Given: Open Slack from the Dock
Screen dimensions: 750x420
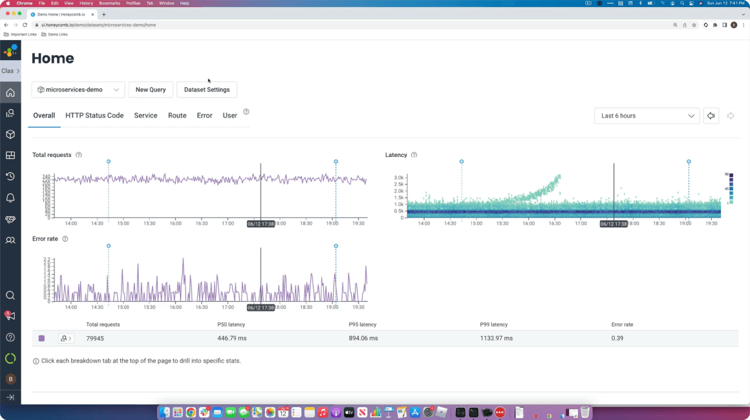Looking at the screenshot, I should 204,412.
